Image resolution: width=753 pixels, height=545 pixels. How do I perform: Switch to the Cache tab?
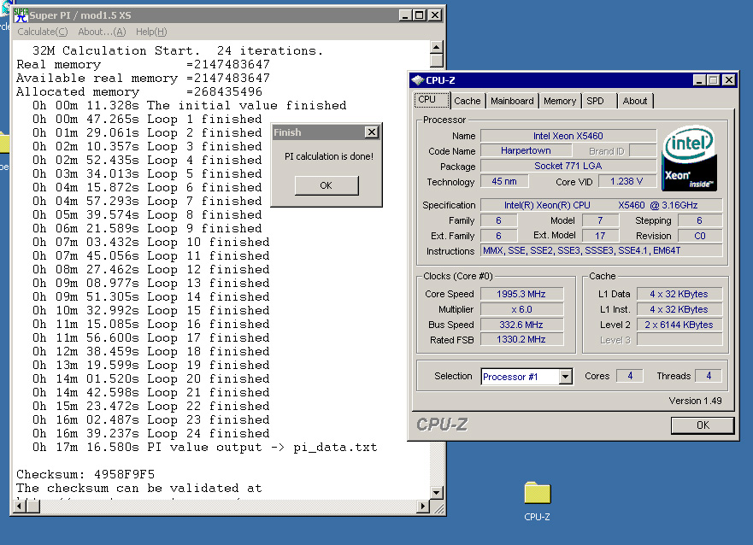[468, 101]
